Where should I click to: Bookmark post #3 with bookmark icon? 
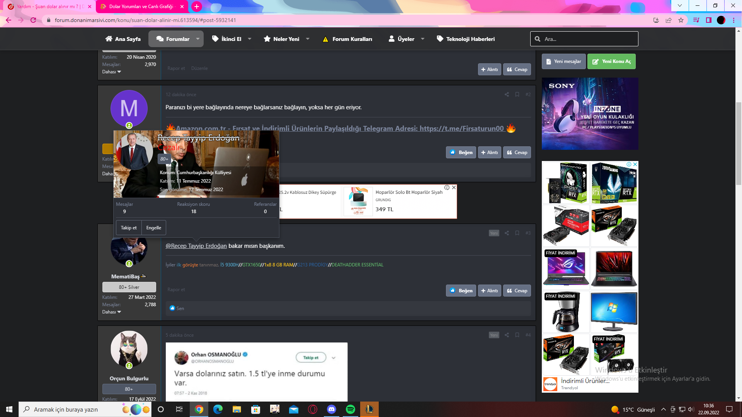(517, 233)
